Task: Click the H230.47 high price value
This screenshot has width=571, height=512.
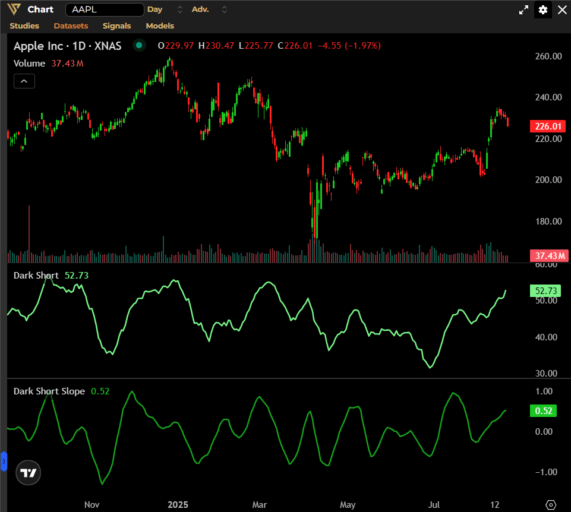Action: pos(216,46)
